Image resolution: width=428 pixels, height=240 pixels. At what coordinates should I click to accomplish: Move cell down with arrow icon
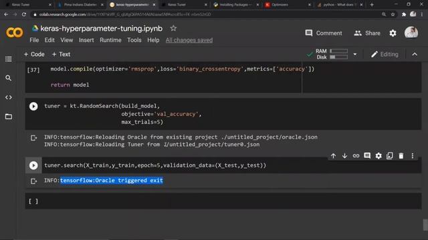pyautogui.click(x=345, y=156)
